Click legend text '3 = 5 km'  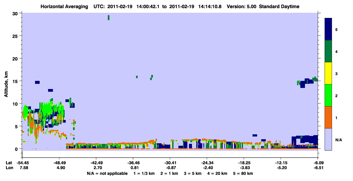coord(193,173)
